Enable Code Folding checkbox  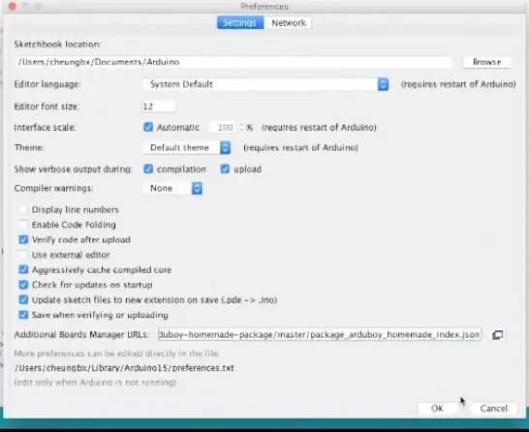[23, 225]
